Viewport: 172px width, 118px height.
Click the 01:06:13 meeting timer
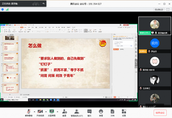click(159, 9)
